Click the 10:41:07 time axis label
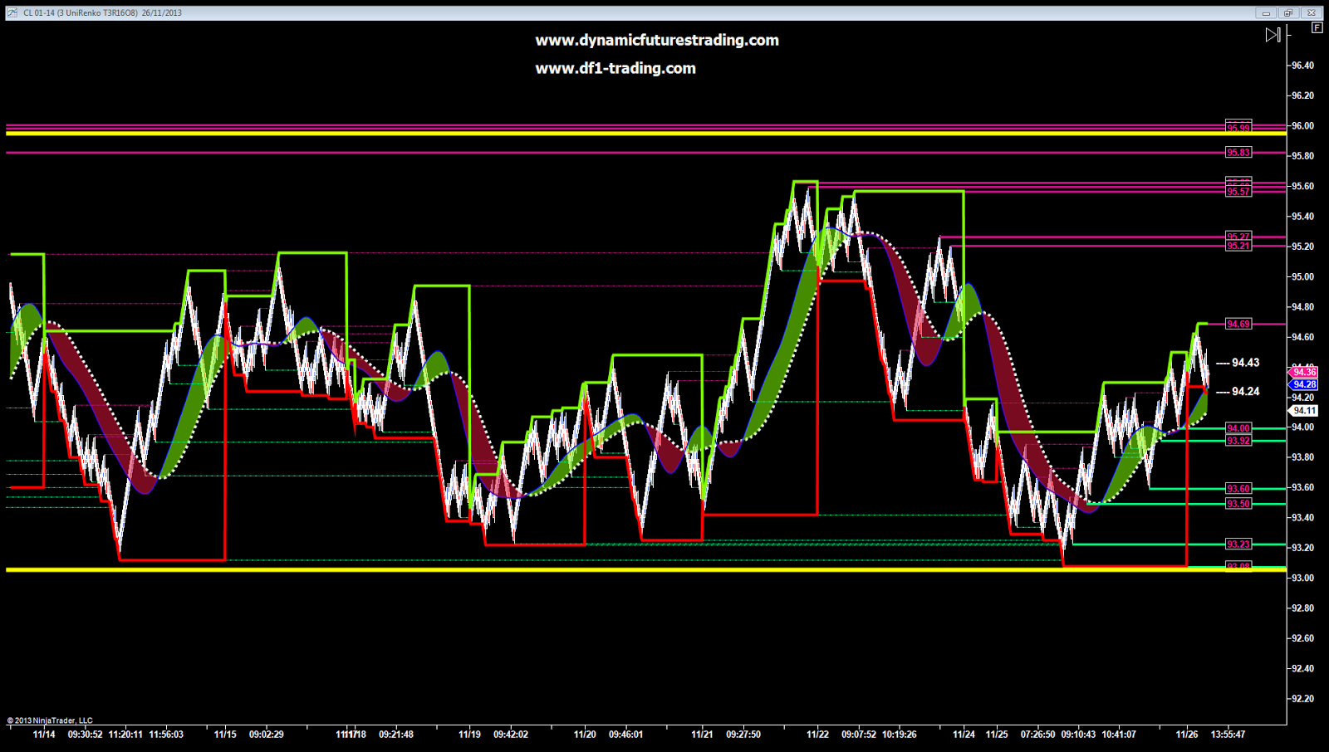 click(x=1118, y=735)
